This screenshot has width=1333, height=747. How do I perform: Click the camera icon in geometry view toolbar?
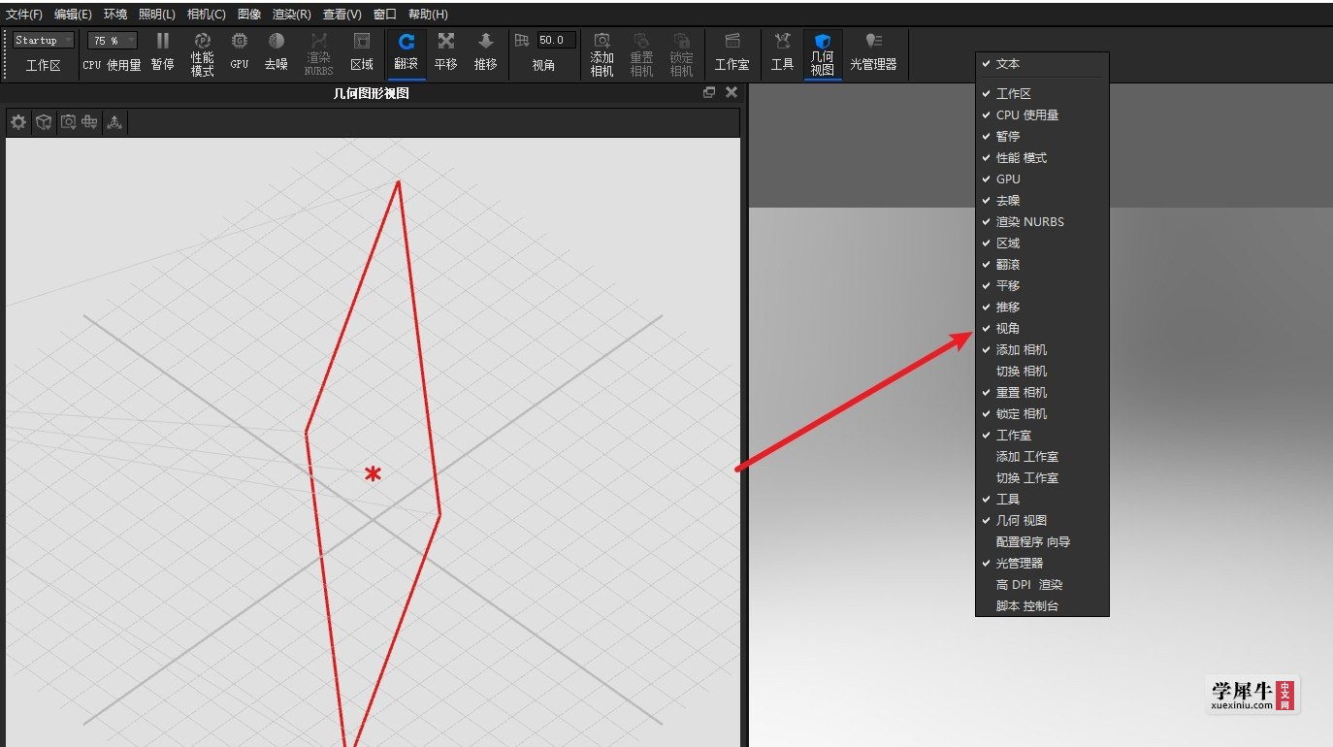coord(68,122)
